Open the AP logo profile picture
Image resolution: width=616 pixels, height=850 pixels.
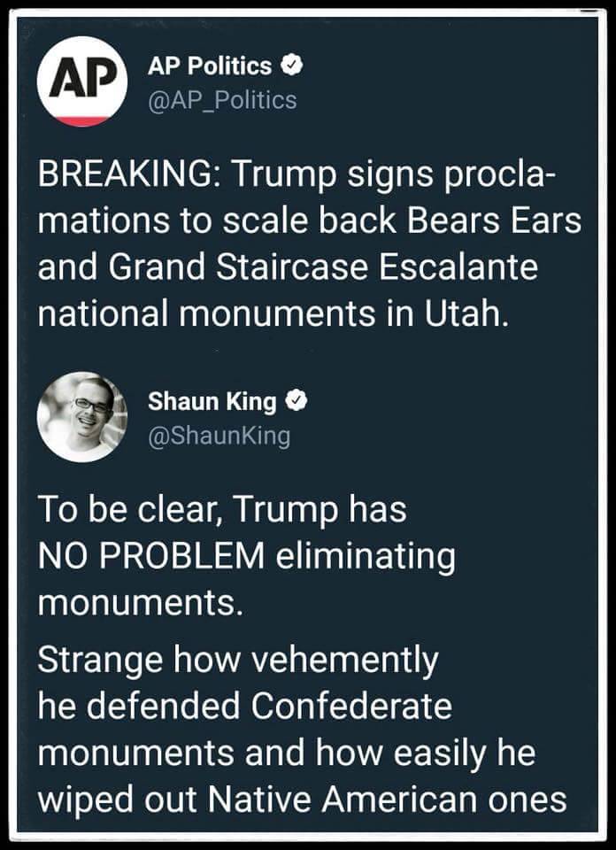click(x=81, y=81)
